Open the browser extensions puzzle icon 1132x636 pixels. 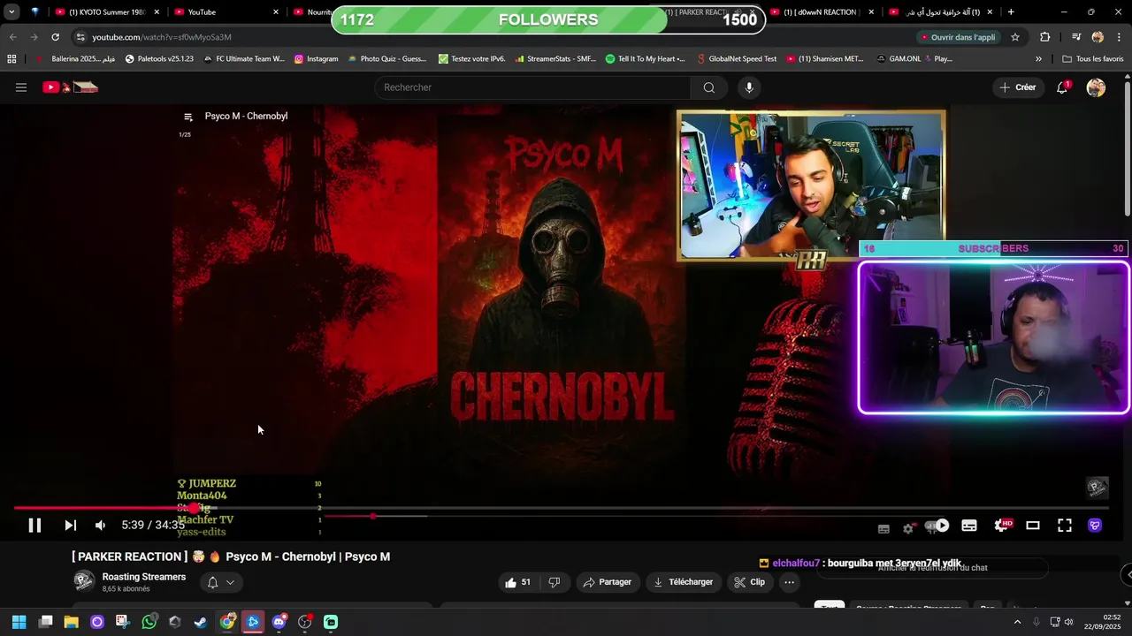pyautogui.click(x=1045, y=37)
